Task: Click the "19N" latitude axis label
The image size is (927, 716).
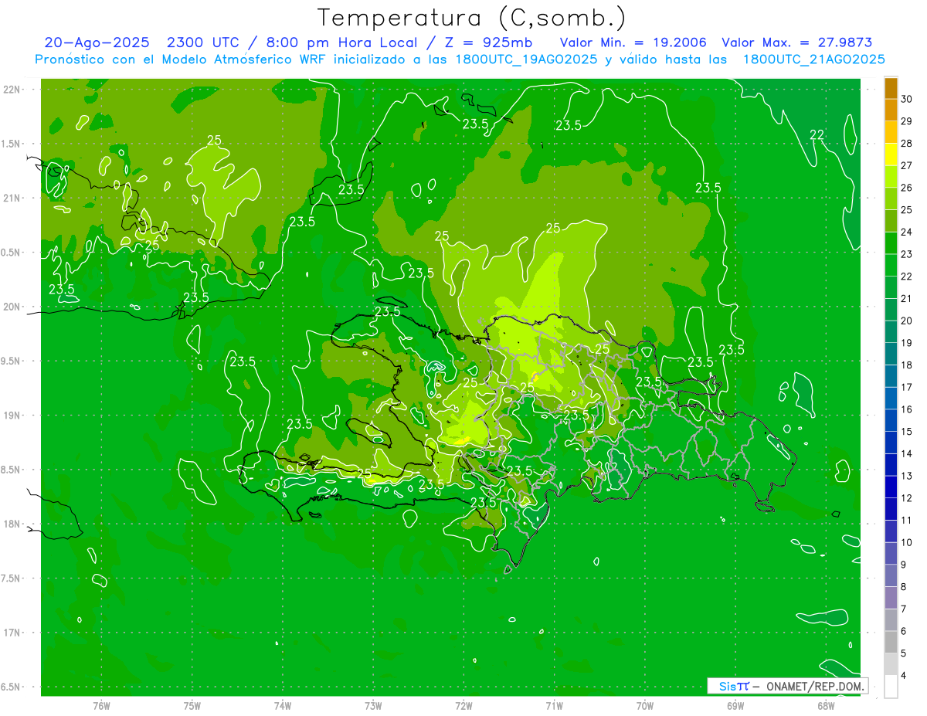Action: 12,416
